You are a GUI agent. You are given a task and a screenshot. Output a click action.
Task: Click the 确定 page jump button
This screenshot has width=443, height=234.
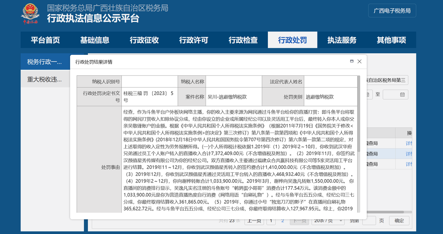(x=399, y=220)
